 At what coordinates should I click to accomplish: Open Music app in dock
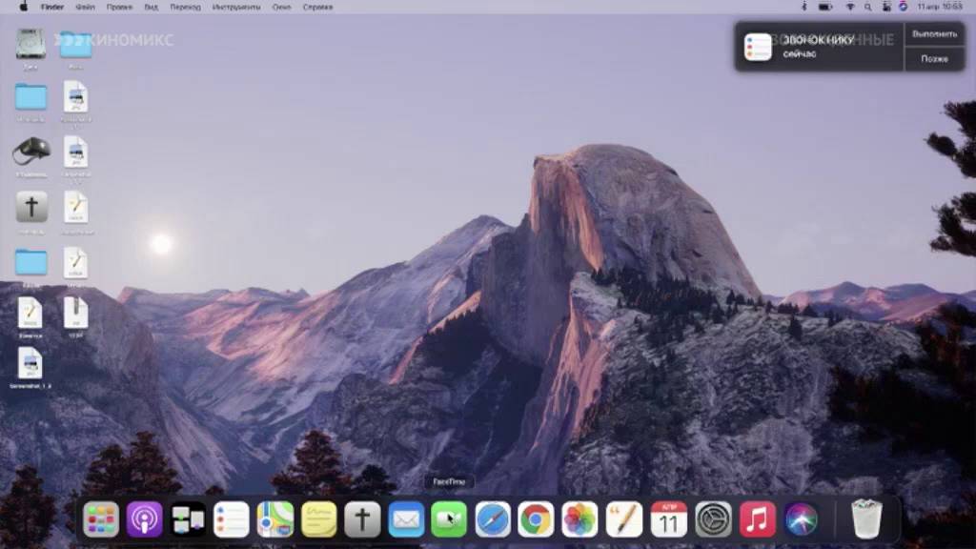758,519
